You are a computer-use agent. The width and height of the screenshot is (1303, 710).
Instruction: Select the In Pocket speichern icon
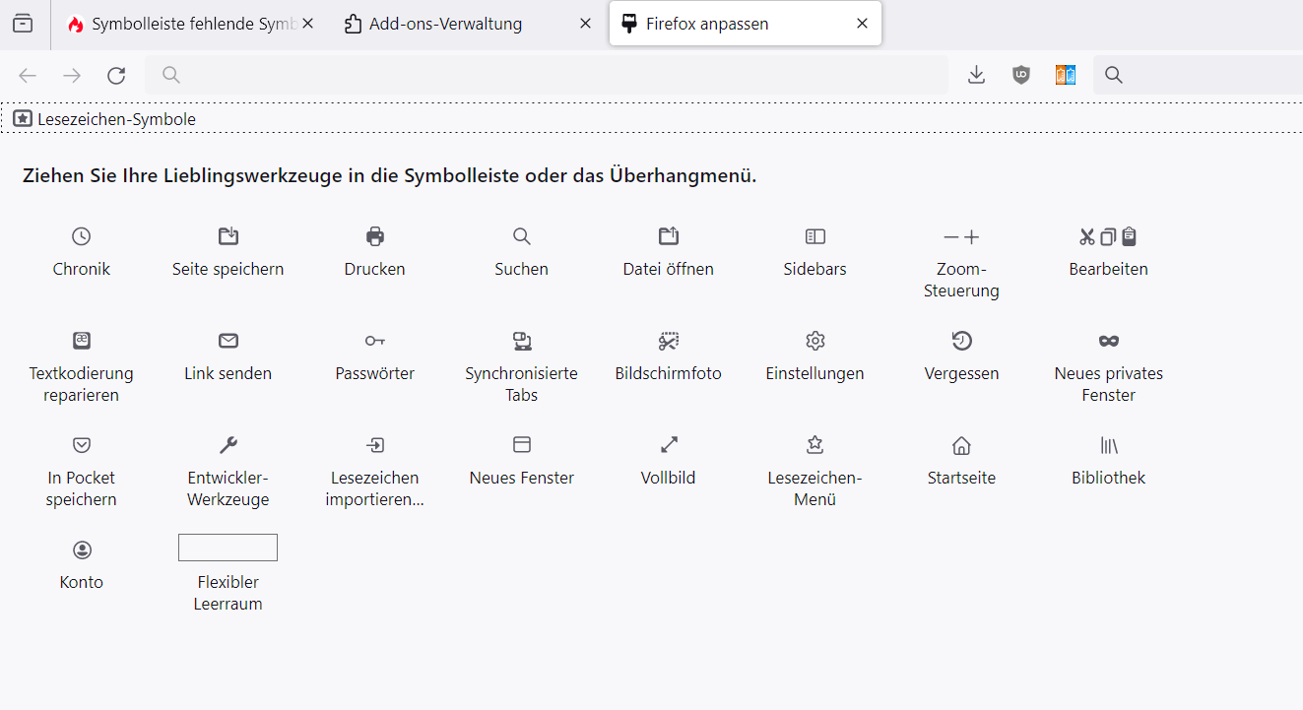[82, 445]
